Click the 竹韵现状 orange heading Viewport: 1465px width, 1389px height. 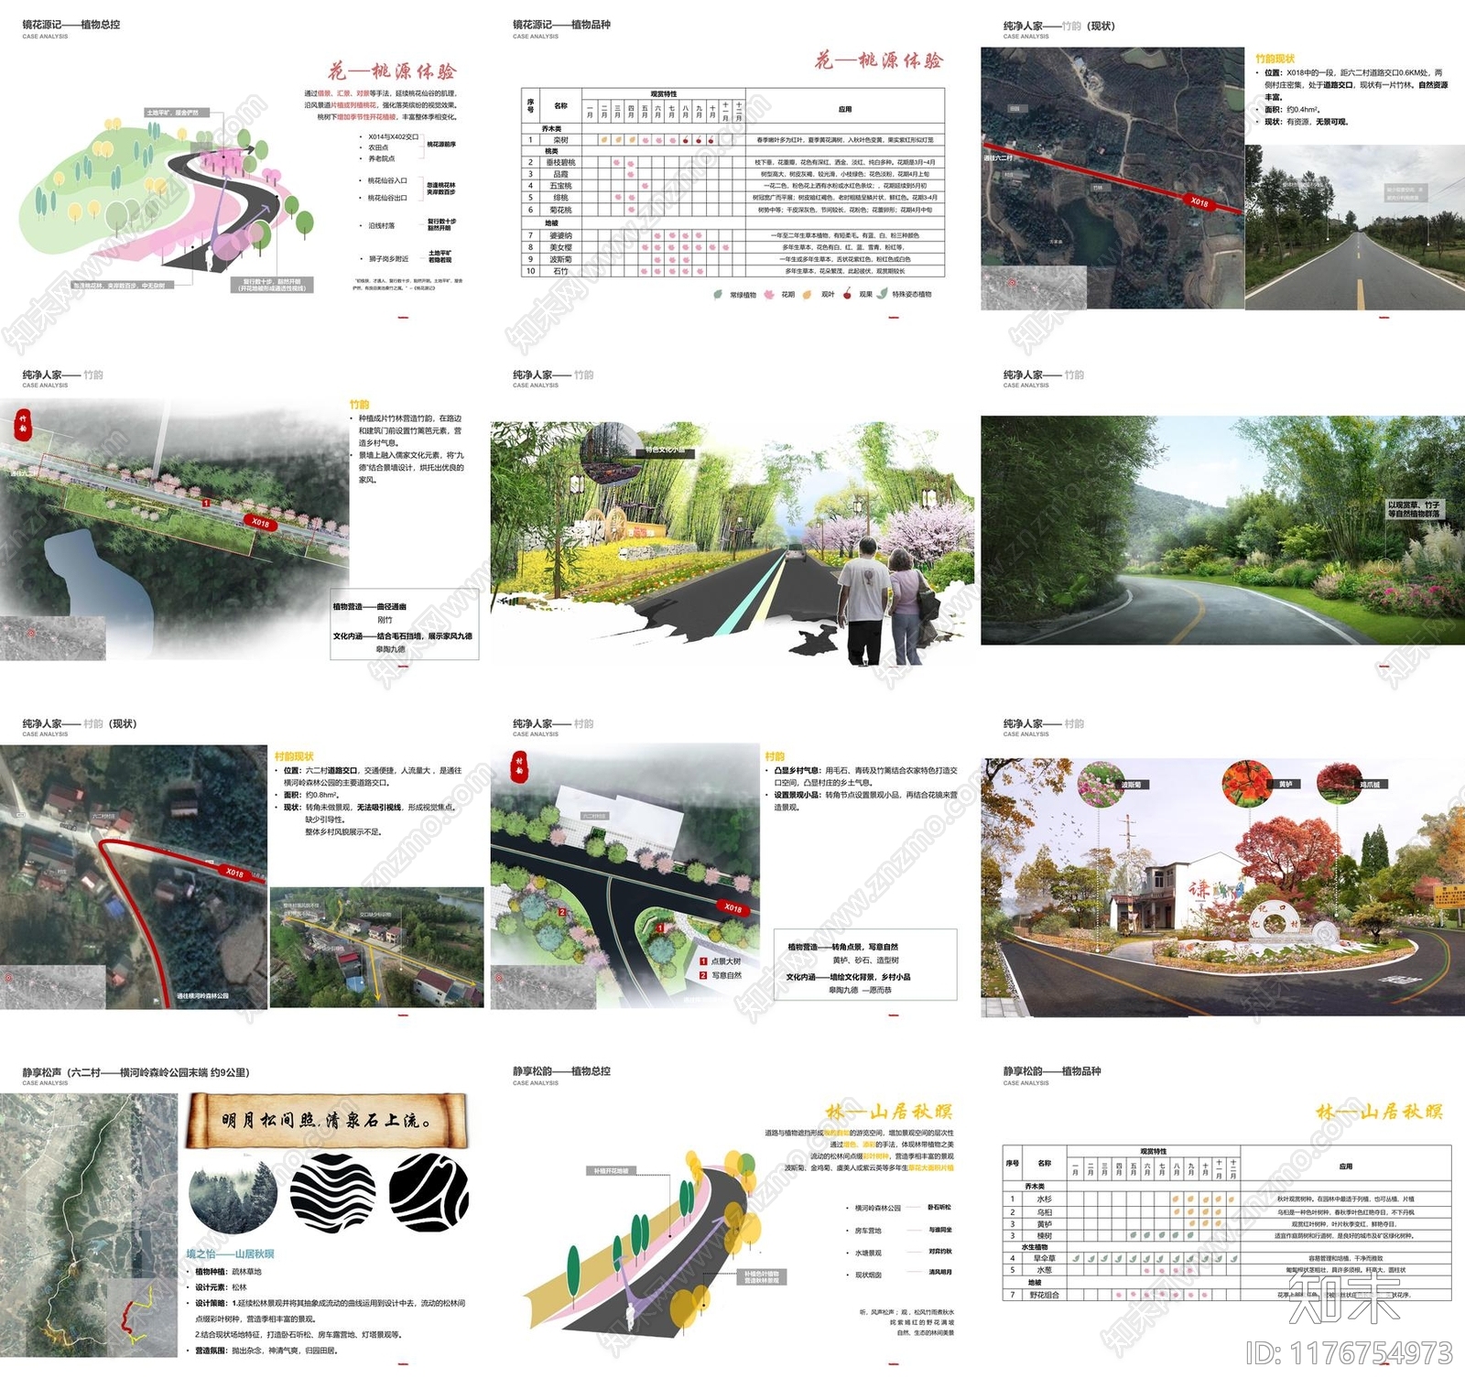point(1275,59)
